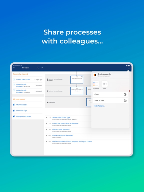The image size is (144, 192).
Task: Open the hamburger menu beside Processes
Action: [14, 68]
